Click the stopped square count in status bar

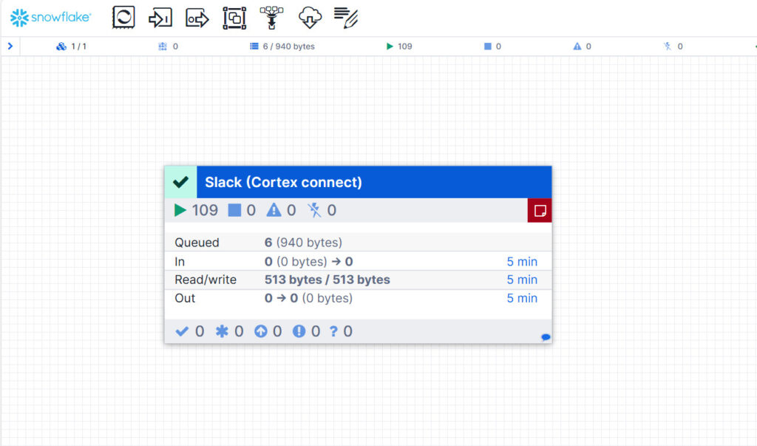(492, 47)
